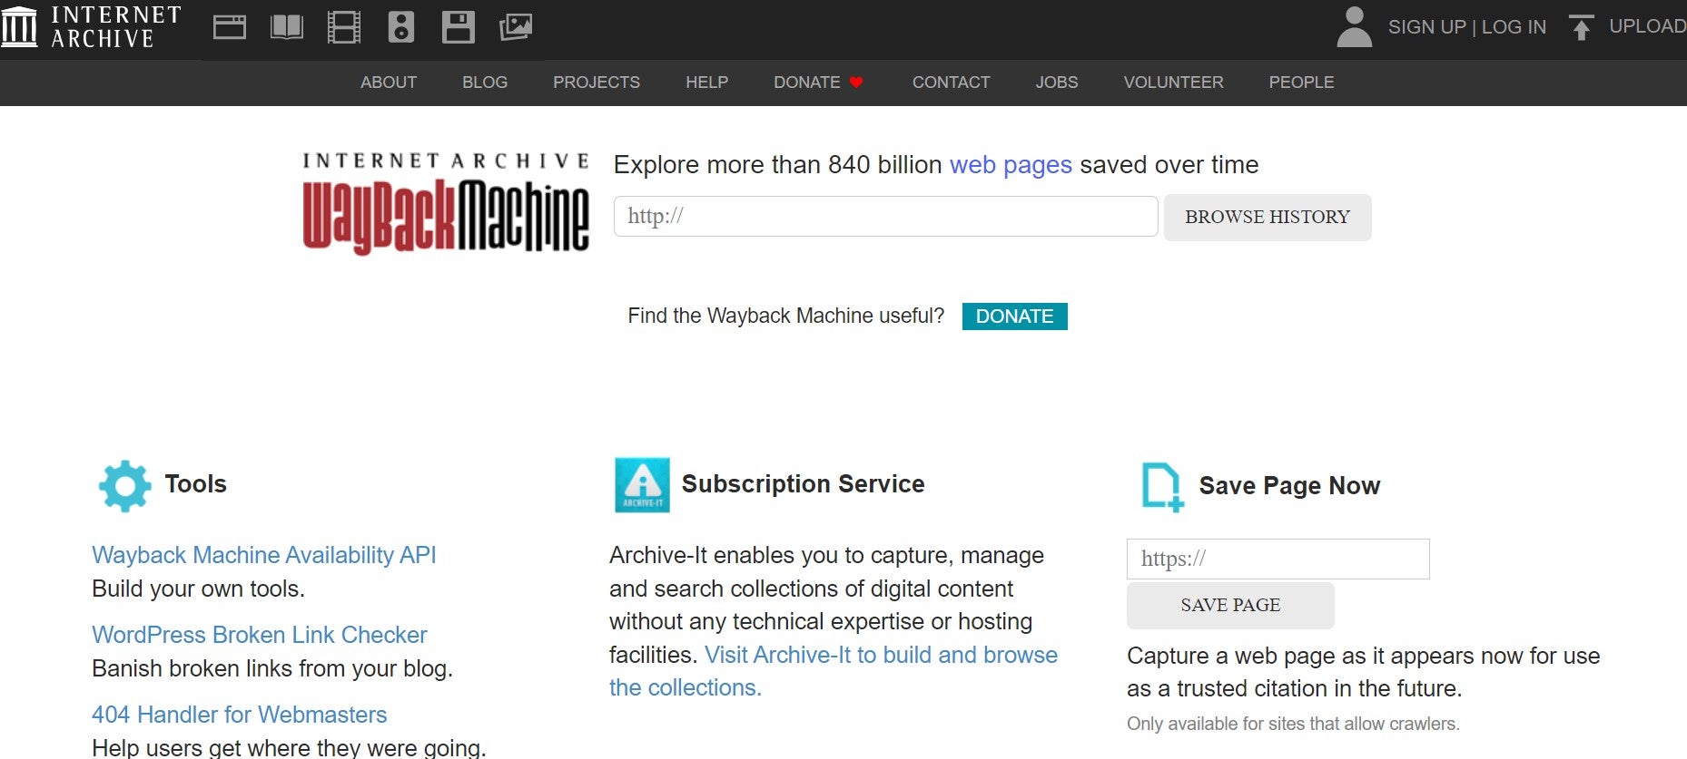Click the Wayback Machine logo
The width and height of the screenshot is (1687, 759).
pos(446,204)
